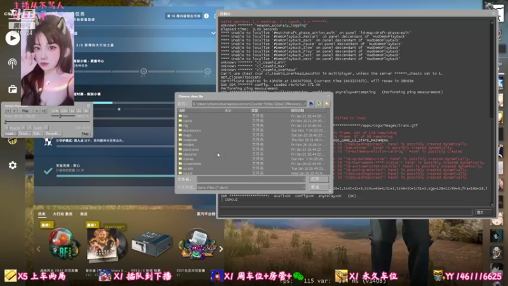Viewport: 508px width, 286px height.
Task: Click the demo timeline progress slider
Action: coord(47,121)
